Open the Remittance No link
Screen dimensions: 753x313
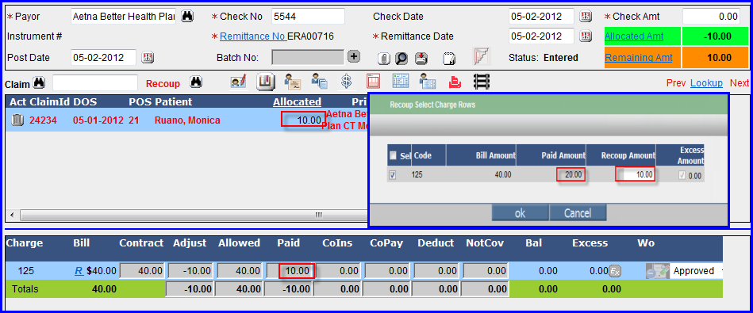click(x=253, y=36)
